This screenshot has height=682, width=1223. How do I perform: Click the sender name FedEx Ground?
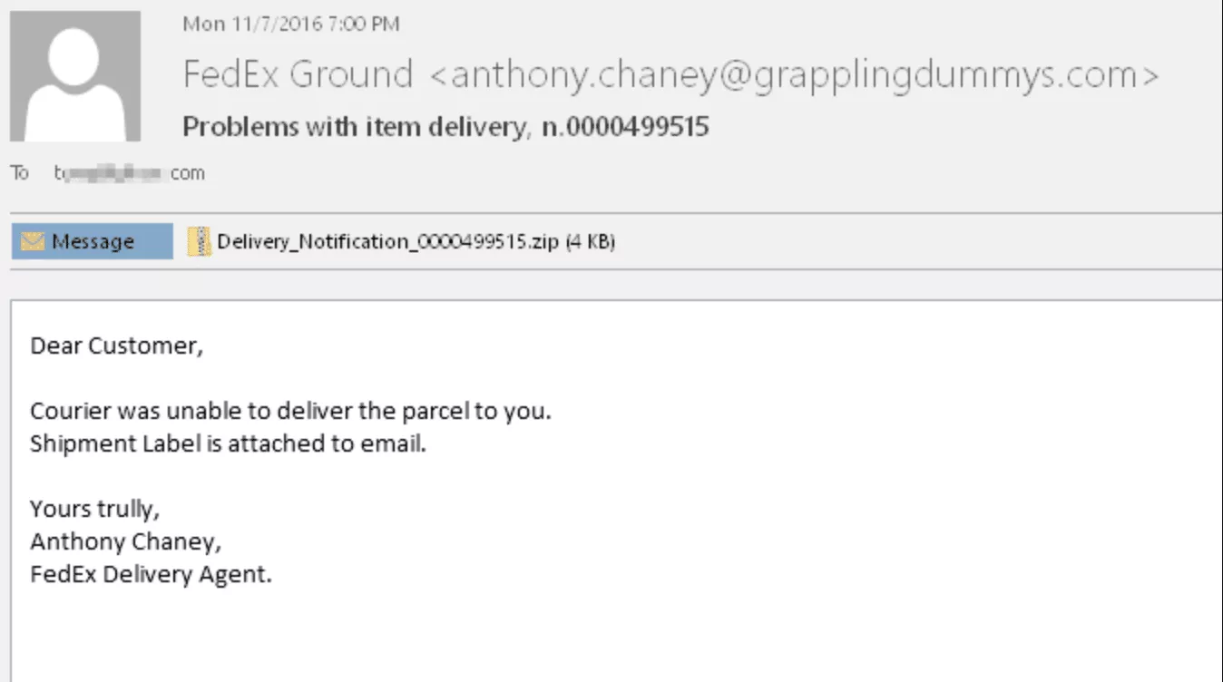(298, 74)
